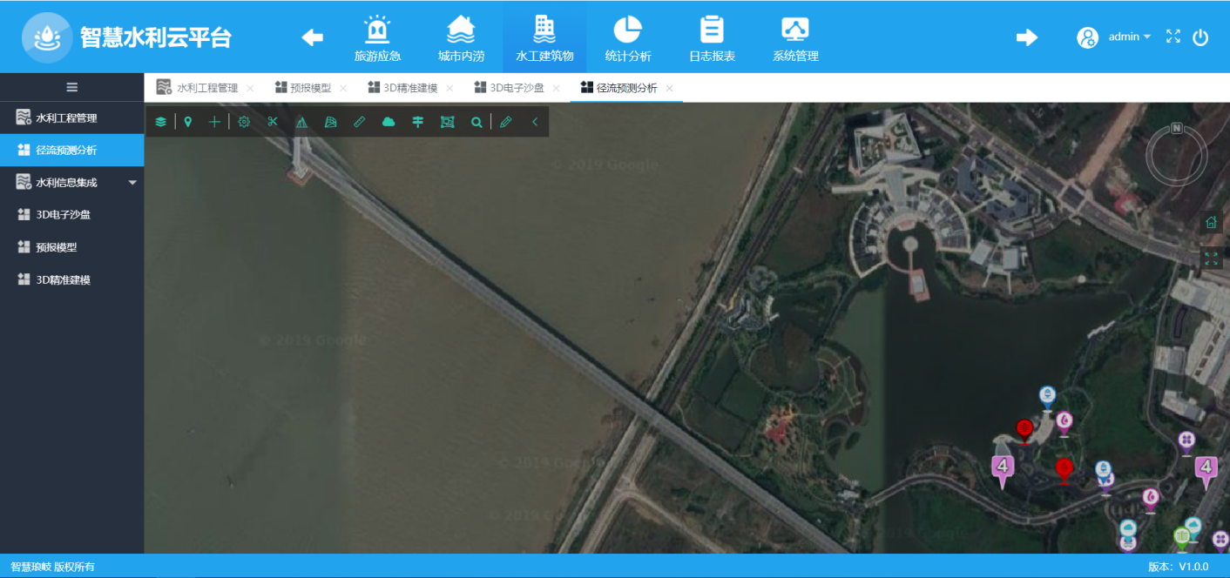Open the map search magnifier tool

coord(476,122)
